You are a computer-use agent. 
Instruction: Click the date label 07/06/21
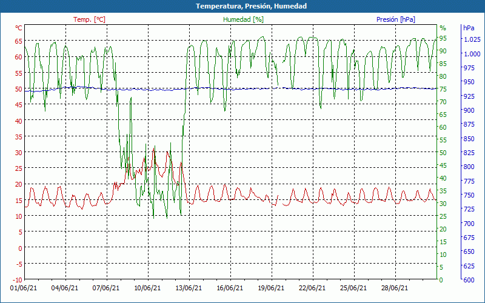[106, 288]
